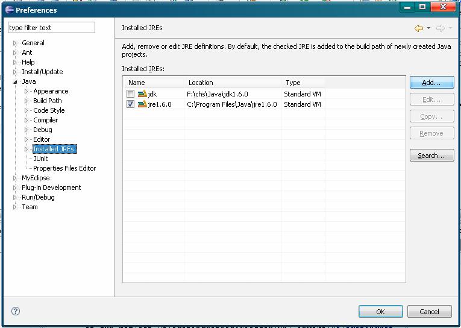461x328 pixels.
Task: Expand the General tree node
Action: coord(14,43)
